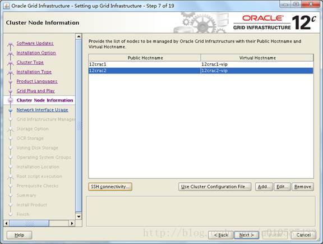Go Back to the previous step
Viewport: 323px width, 244px height.
(x=220, y=235)
